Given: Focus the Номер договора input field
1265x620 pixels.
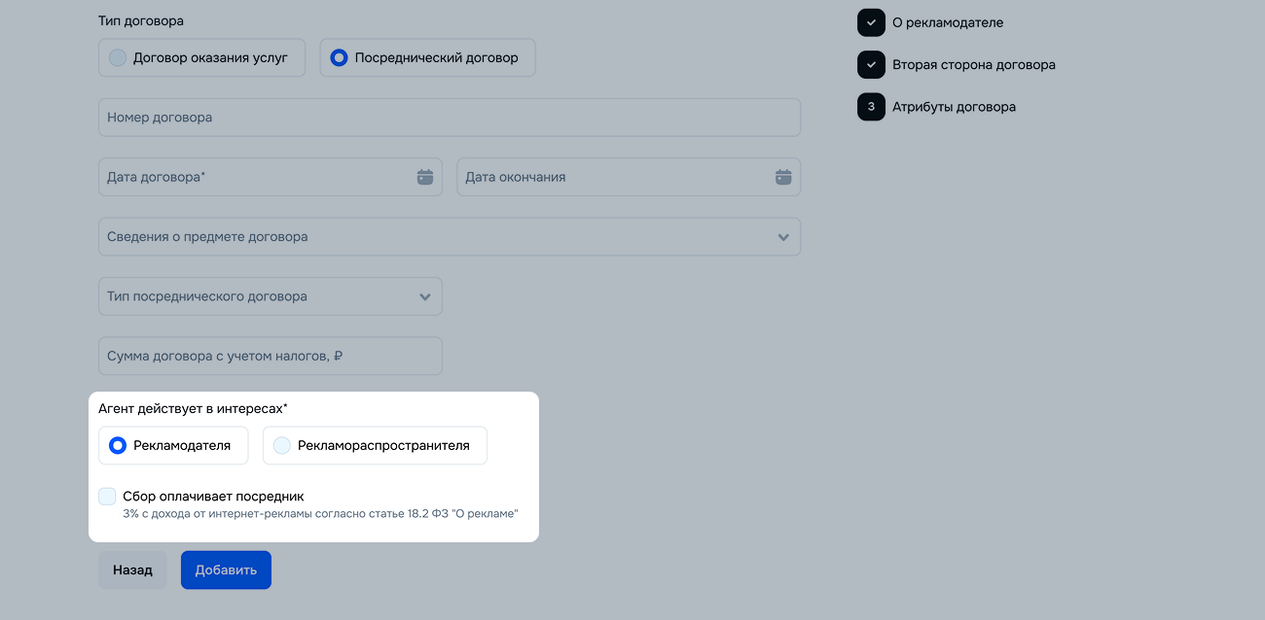Looking at the screenshot, I should (x=449, y=118).
